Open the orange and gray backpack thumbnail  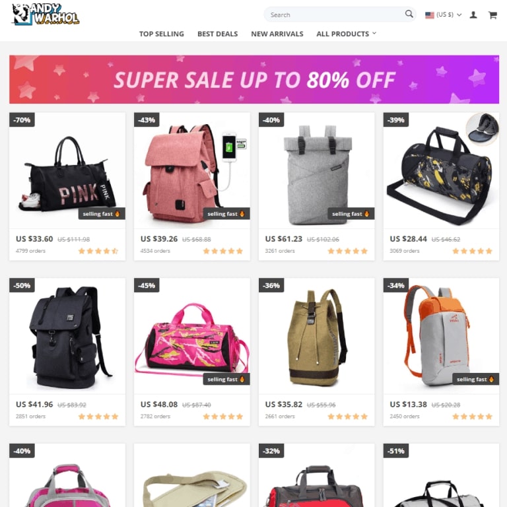click(441, 336)
